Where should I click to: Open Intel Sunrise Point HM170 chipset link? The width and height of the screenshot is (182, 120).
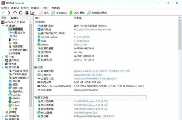[x=96, y=79]
